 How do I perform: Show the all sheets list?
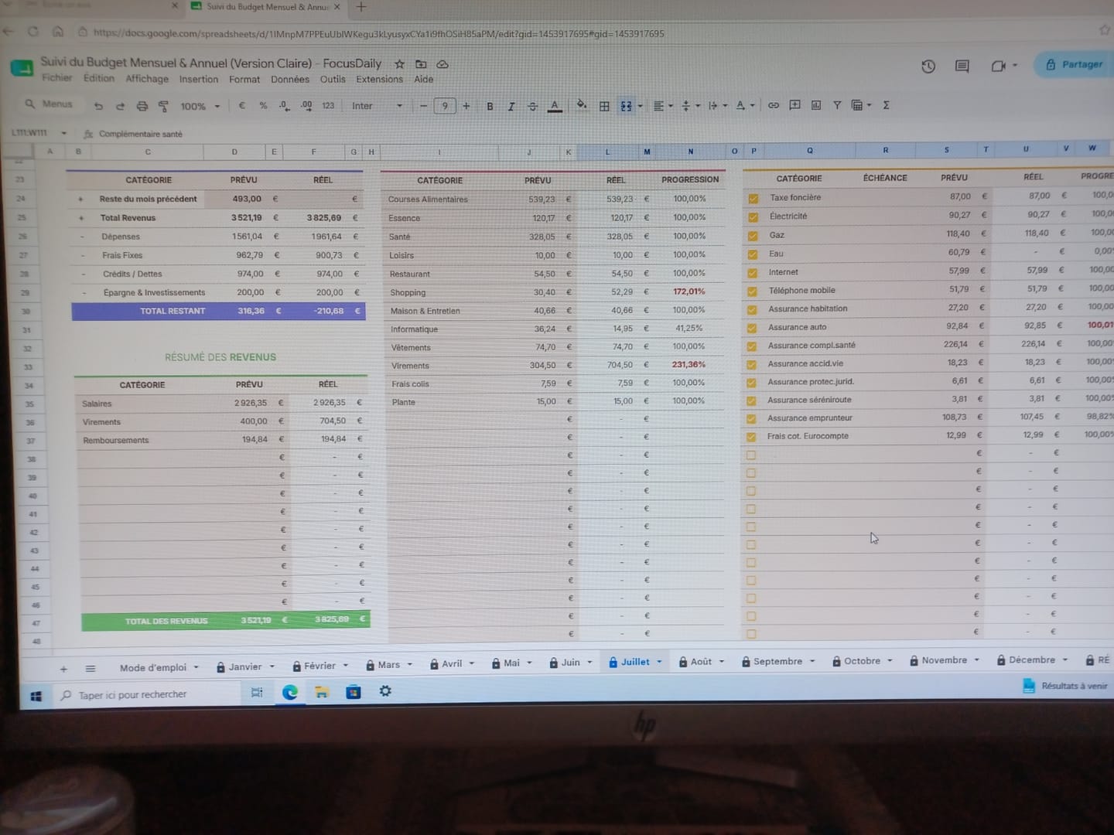pyautogui.click(x=91, y=669)
